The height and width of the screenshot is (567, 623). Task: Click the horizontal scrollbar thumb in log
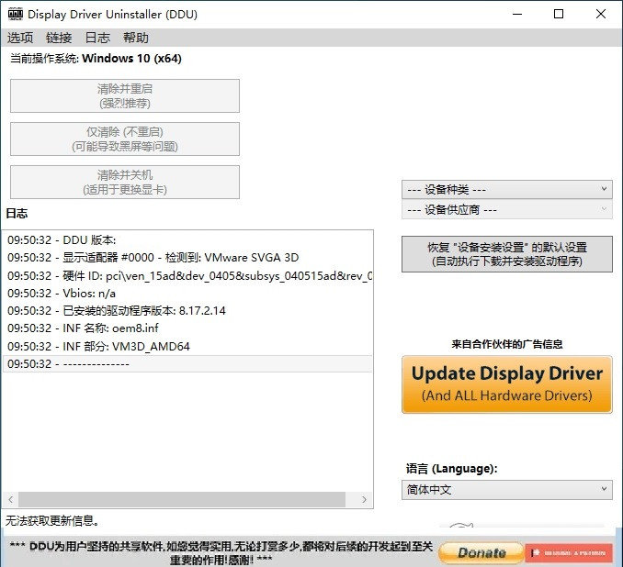(182, 499)
